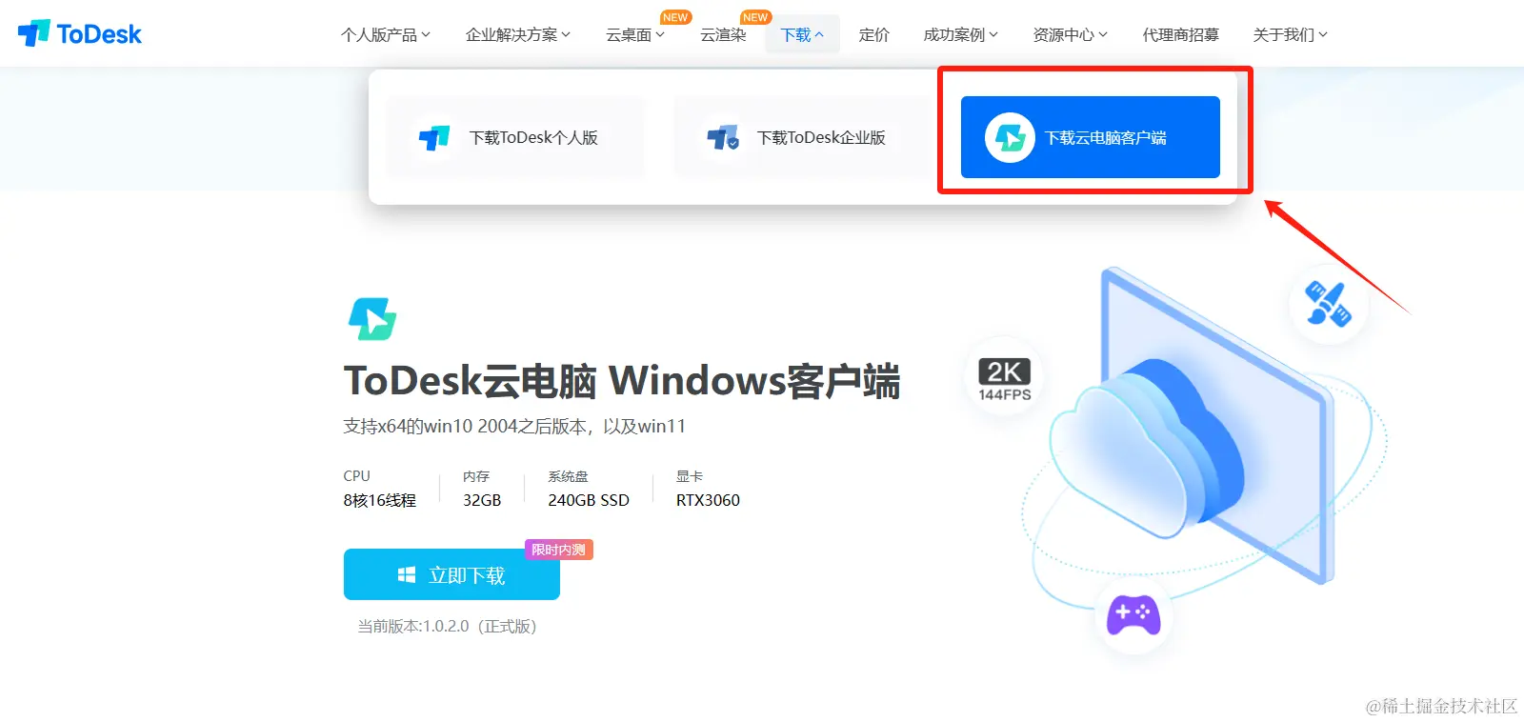Expand the 关于我们 menu

coord(1290,35)
